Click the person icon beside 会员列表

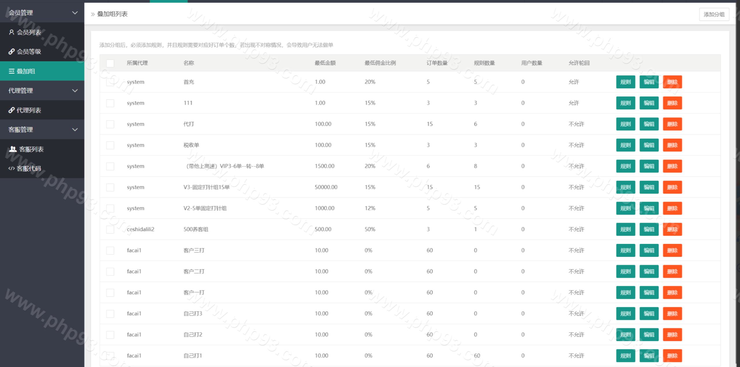tap(12, 32)
